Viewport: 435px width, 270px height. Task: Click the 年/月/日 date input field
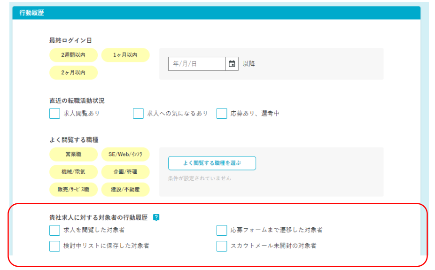(196, 64)
